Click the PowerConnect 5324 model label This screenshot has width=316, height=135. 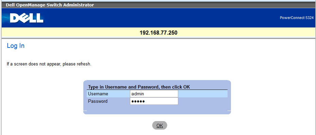coord(297,18)
